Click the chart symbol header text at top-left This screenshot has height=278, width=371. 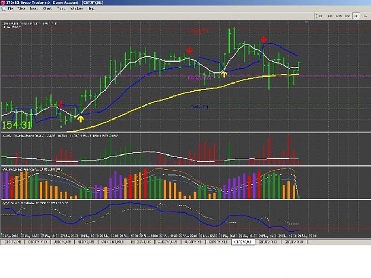pos(30,23)
